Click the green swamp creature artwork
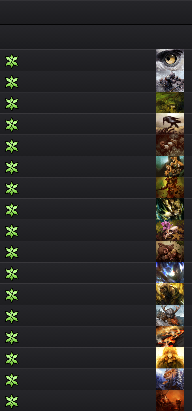192x411 pixels. (170, 103)
